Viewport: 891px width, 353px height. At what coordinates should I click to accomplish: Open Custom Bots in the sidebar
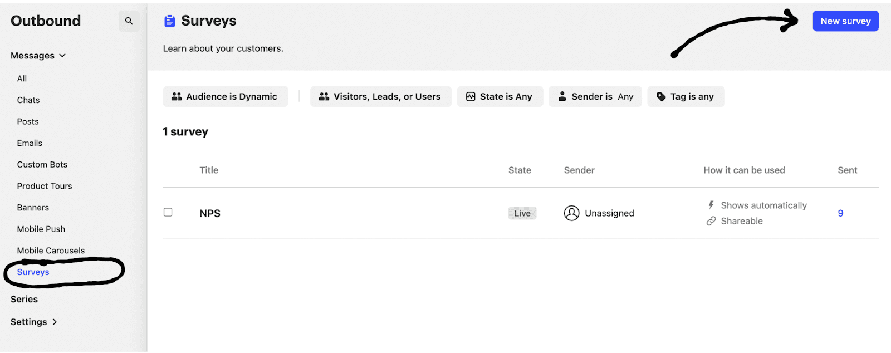pyautogui.click(x=42, y=165)
